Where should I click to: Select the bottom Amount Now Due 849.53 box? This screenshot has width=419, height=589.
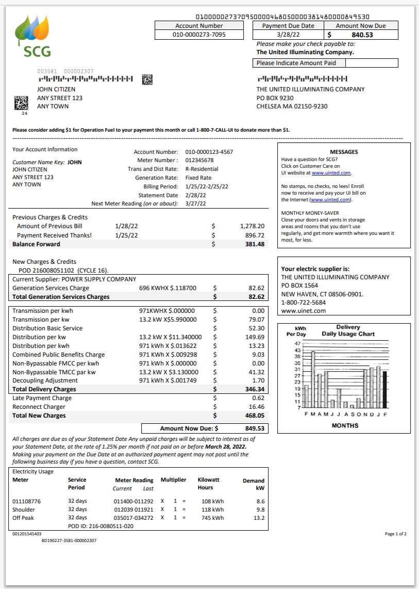[205, 428]
